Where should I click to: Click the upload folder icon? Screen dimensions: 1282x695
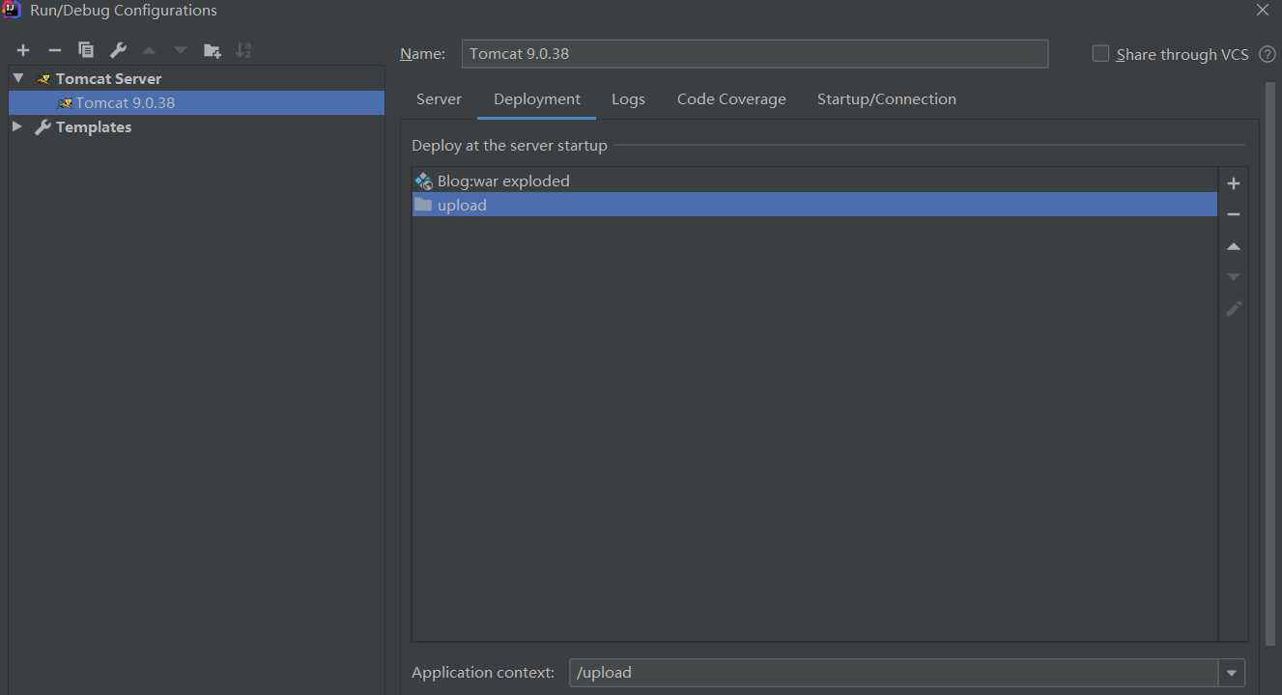423,205
